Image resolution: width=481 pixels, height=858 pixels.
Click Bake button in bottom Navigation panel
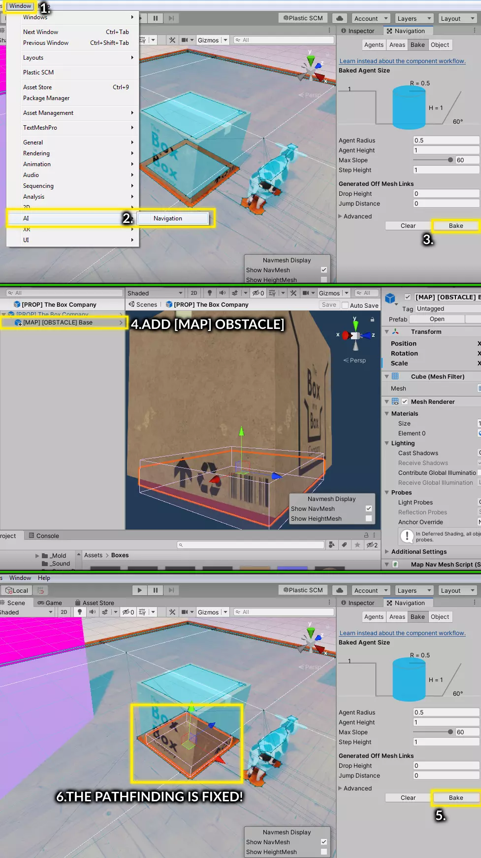pos(456,797)
